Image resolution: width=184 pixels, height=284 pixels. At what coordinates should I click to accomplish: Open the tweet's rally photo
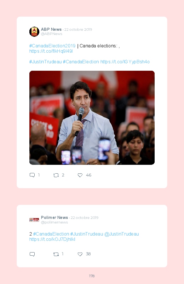pos(92,118)
